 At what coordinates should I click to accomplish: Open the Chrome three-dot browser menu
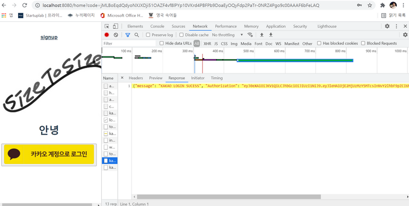404,5
